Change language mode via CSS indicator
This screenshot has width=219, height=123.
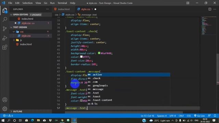189,116
